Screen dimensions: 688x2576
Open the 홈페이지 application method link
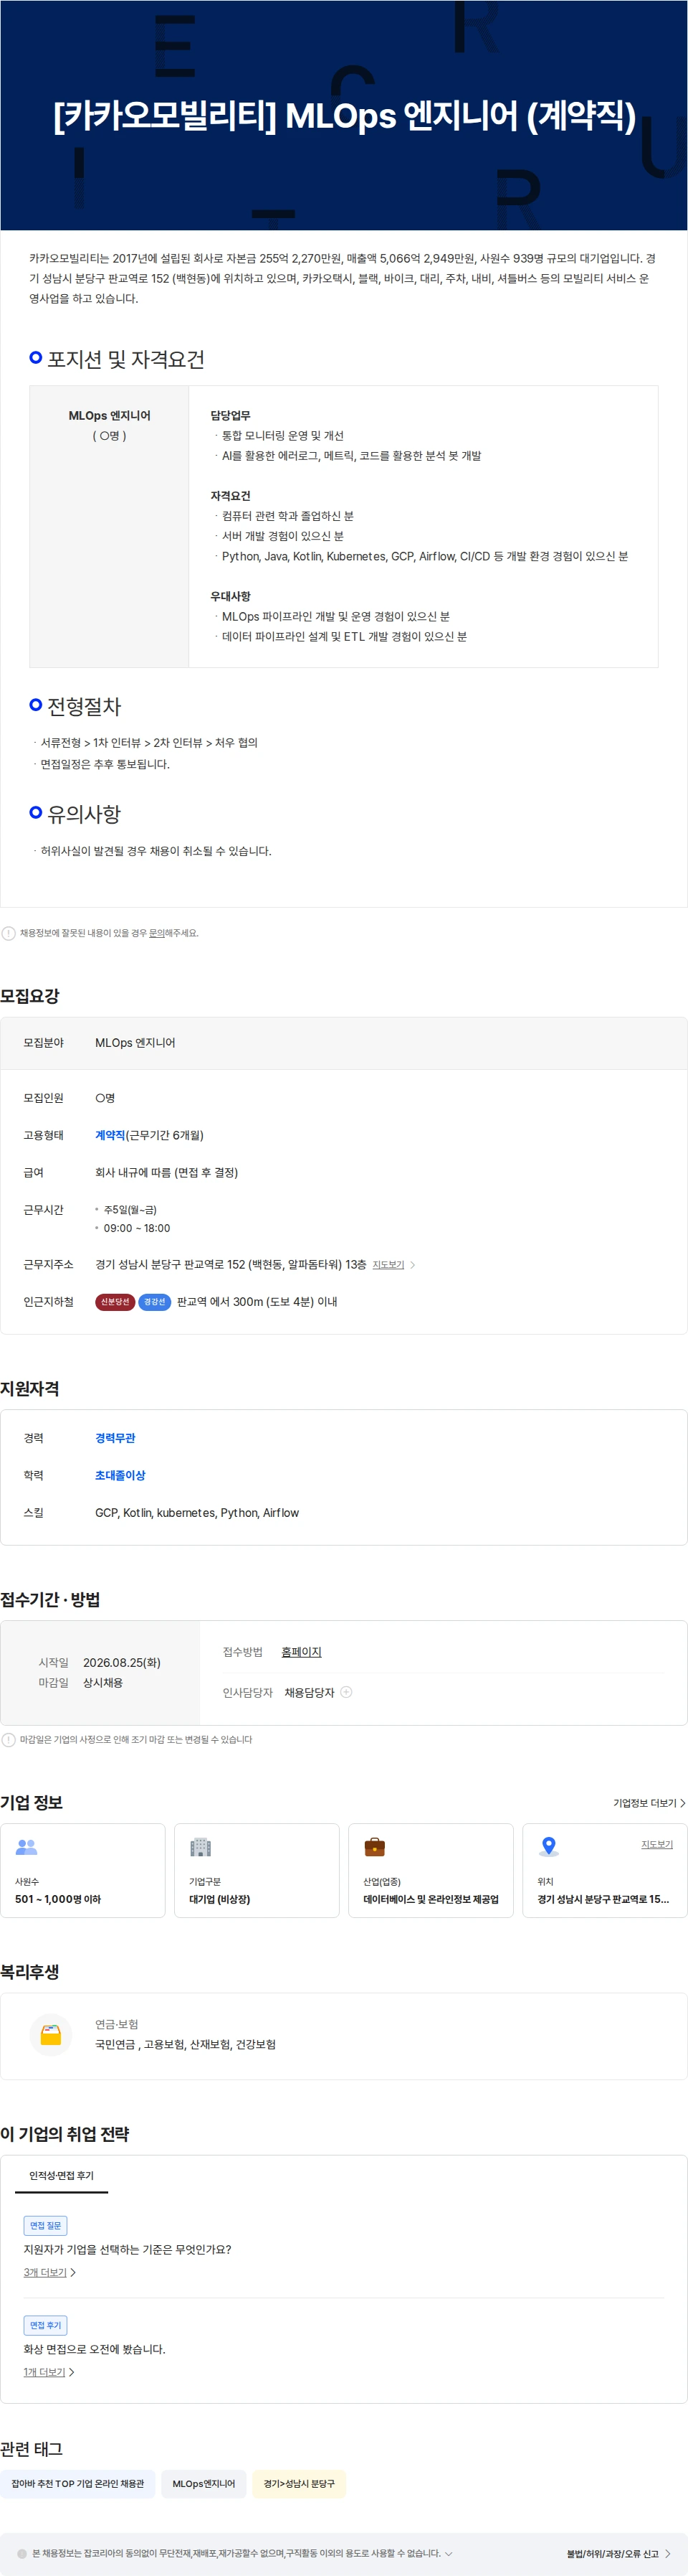tap(302, 1652)
